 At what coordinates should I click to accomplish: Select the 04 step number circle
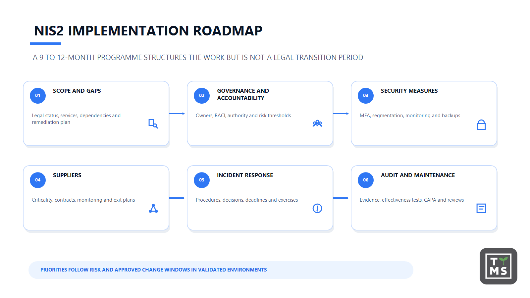[38, 180]
